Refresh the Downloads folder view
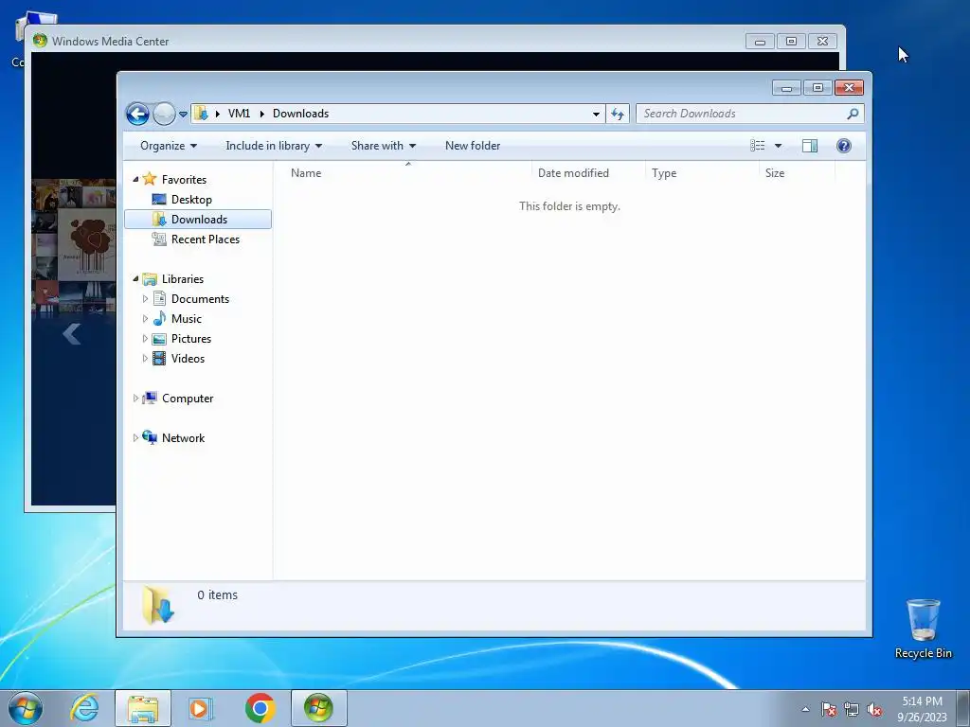The height and width of the screenshot is (727, 970). point(618,114)
